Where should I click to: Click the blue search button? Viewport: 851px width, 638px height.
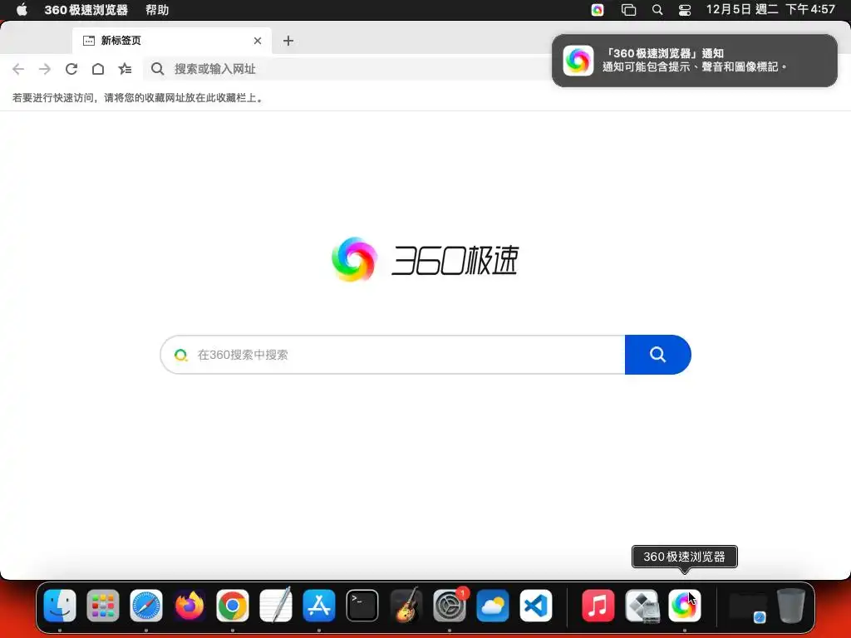[658, 355]
